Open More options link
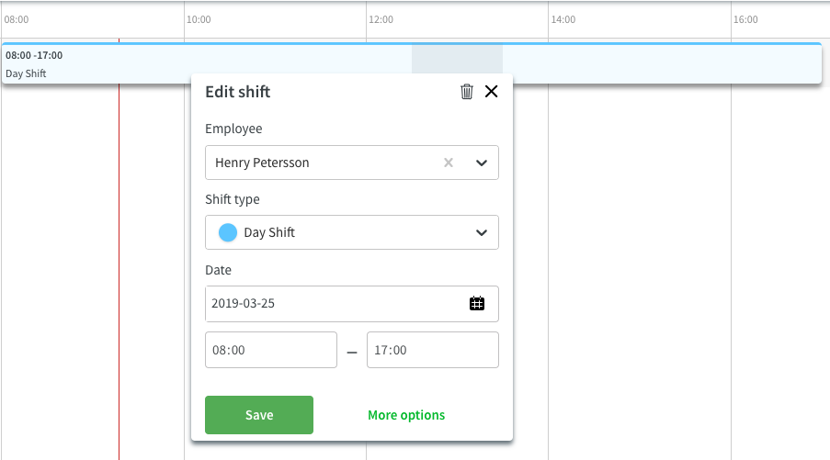Viewport: 830px width, 460px height. click(x=406, y=415)
